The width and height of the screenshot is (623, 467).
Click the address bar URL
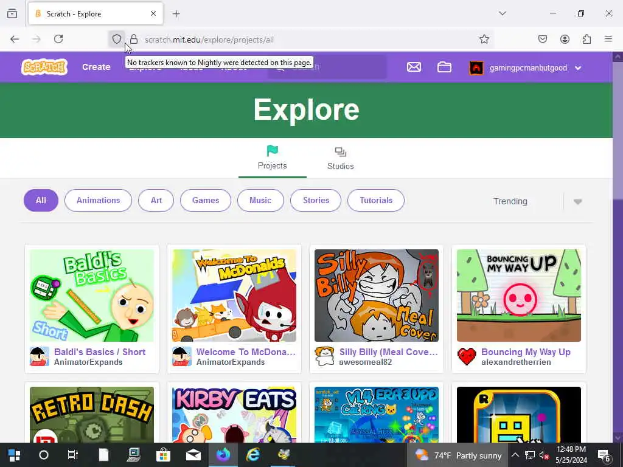coord(209,40)
